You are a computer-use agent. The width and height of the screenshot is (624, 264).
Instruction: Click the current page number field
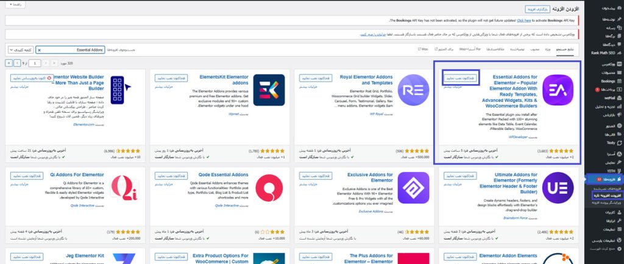pos(35,63)
